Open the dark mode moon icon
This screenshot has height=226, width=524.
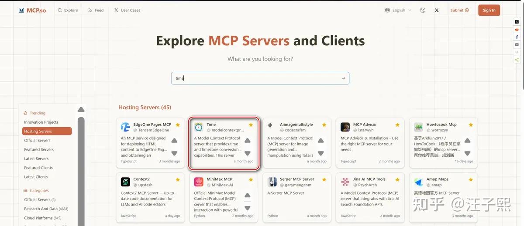tap(422, 10)
